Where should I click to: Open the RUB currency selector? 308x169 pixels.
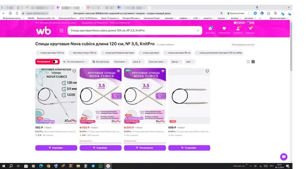251,23
